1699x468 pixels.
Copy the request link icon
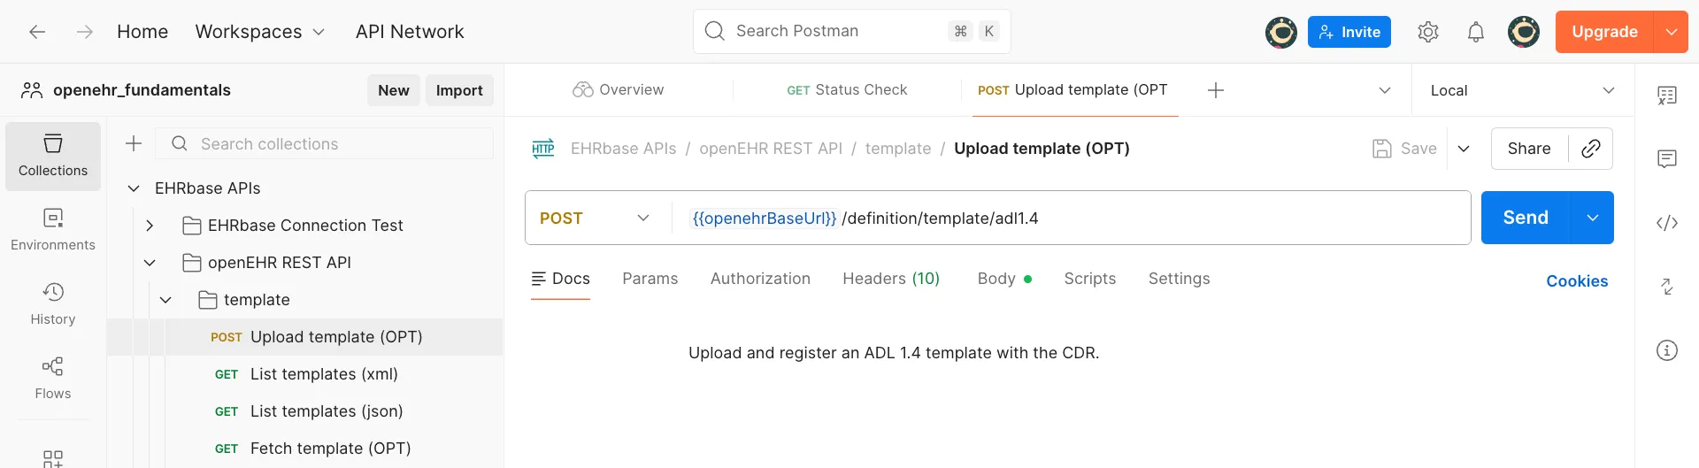[1590, 149]
